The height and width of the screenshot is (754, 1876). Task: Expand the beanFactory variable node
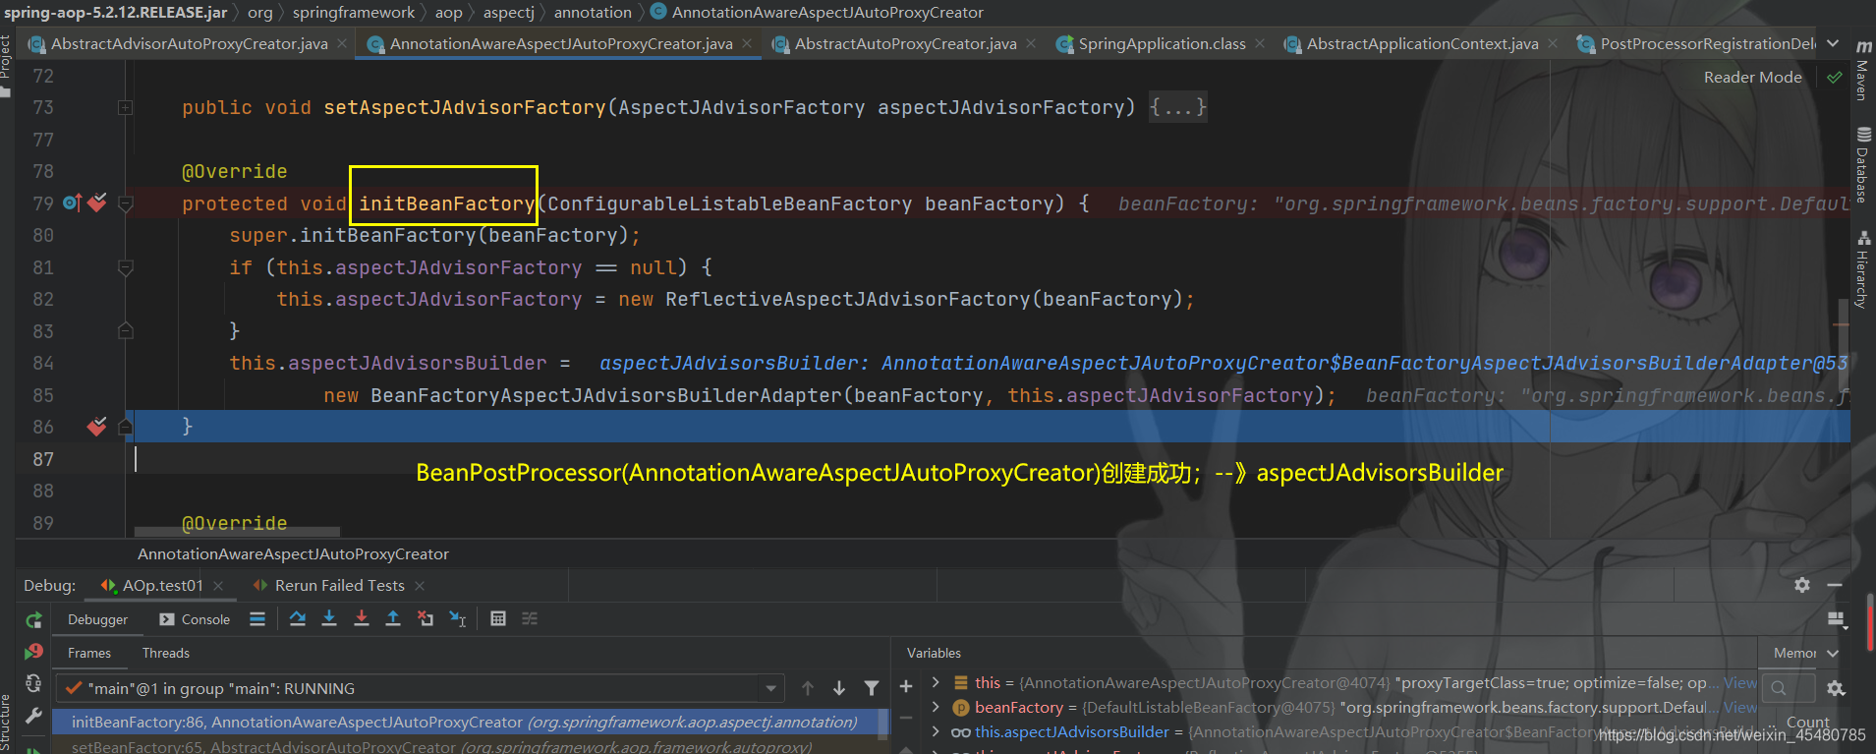click(936, 707)
